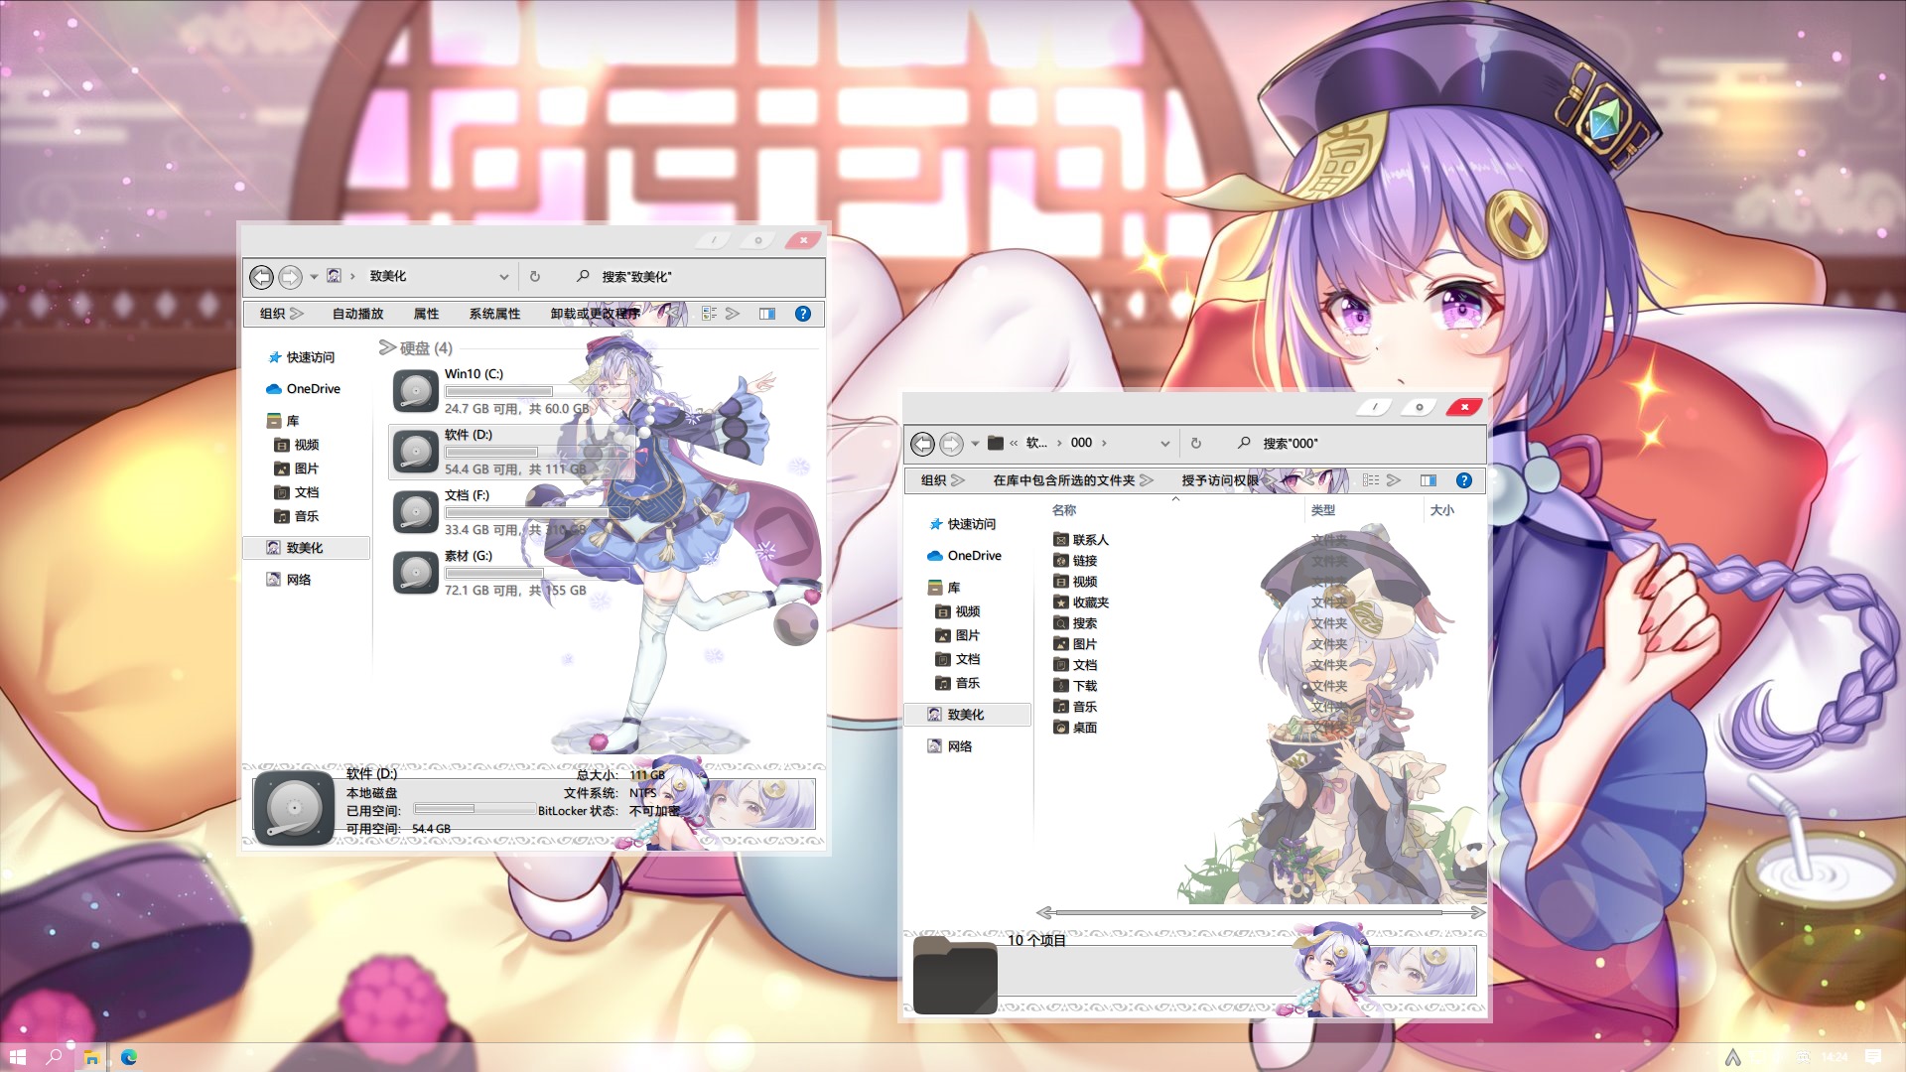Click forward arrow in 000 window
Screen dimensions: 1906x1072
click(951, 444)
